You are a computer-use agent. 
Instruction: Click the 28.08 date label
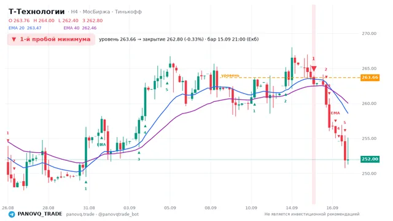49,207
